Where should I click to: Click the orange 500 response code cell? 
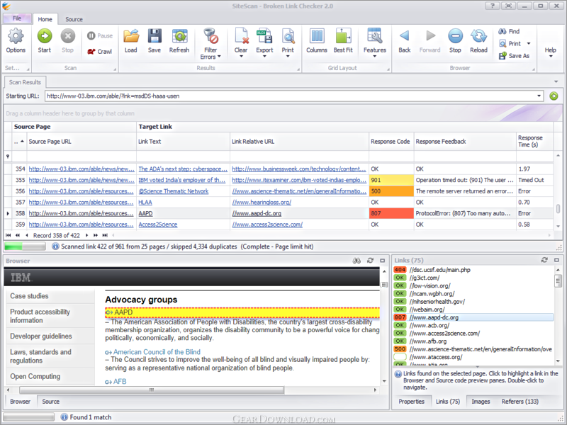pos(391,191)
